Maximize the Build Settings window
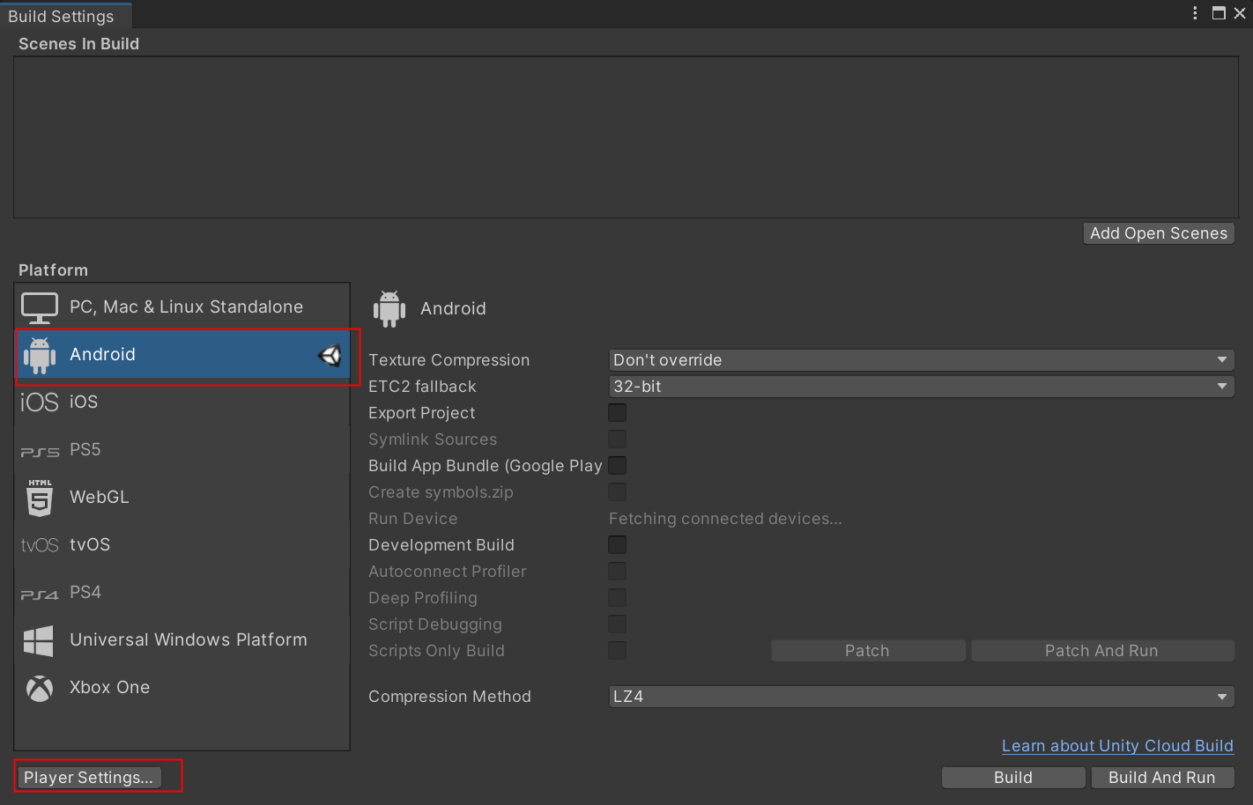Image resolution: width=1253 pixels, height=805 pixels. (1219, 13)
